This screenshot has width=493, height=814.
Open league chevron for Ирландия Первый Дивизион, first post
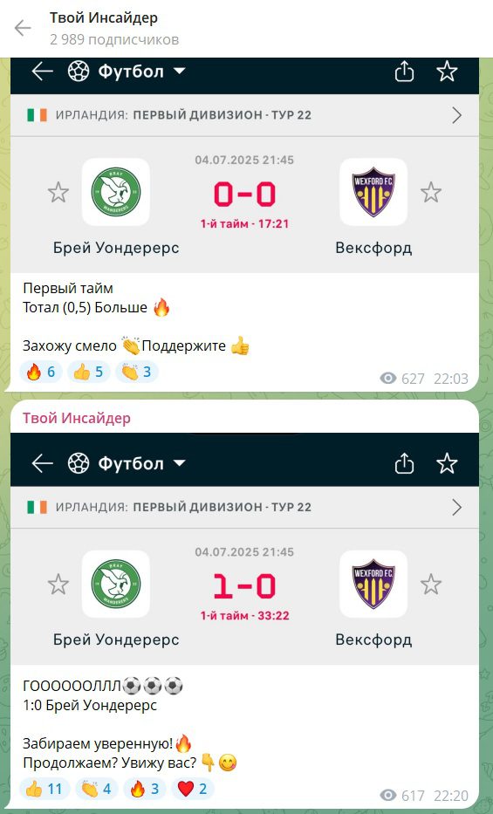coord(456,115)
